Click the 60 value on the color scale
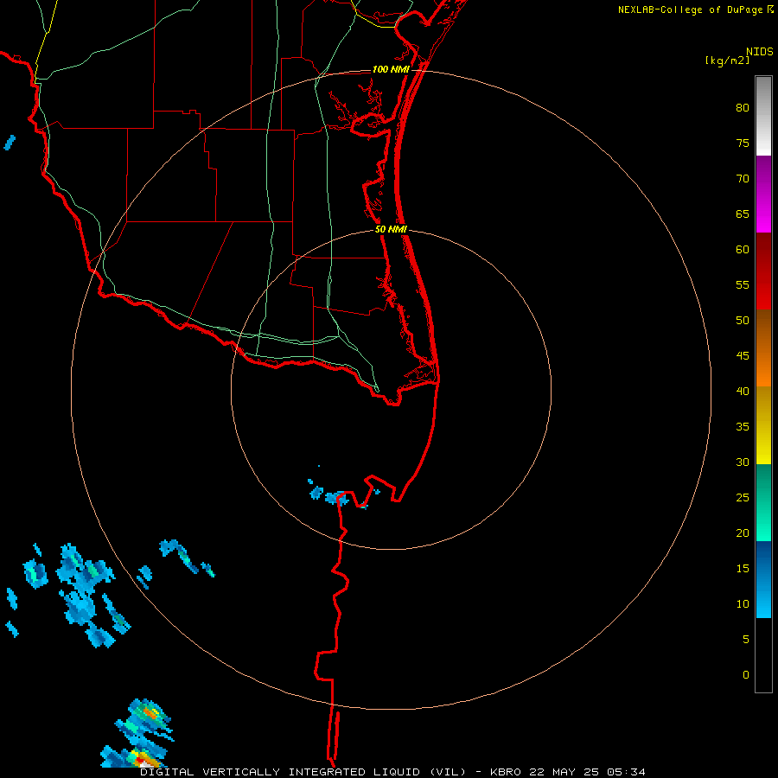Image resolution: width=778 pixels, height=778 pixels. (x=743, y=250)
